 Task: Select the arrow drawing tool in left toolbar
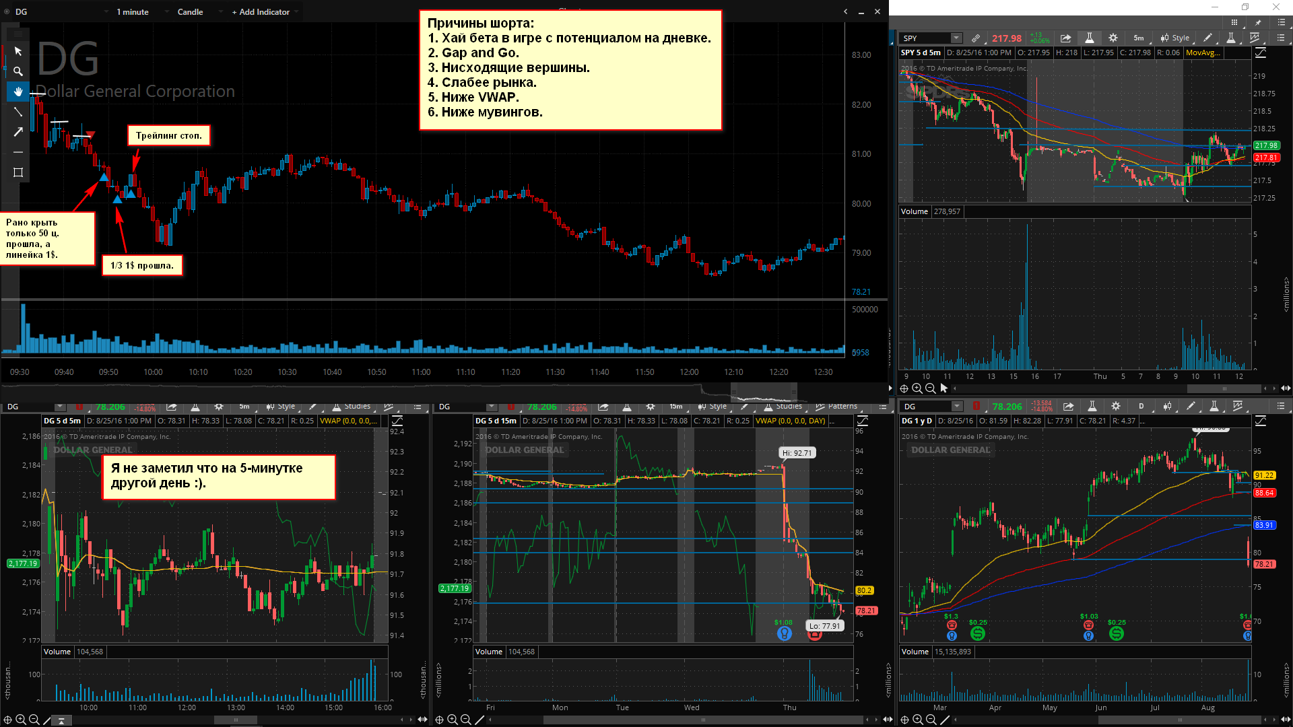(18, 132)
